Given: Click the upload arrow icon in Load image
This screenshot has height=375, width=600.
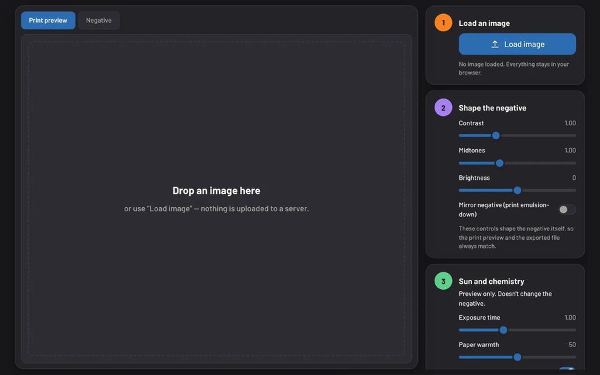Looking at the screenshot, I should [x=495, y=45].
